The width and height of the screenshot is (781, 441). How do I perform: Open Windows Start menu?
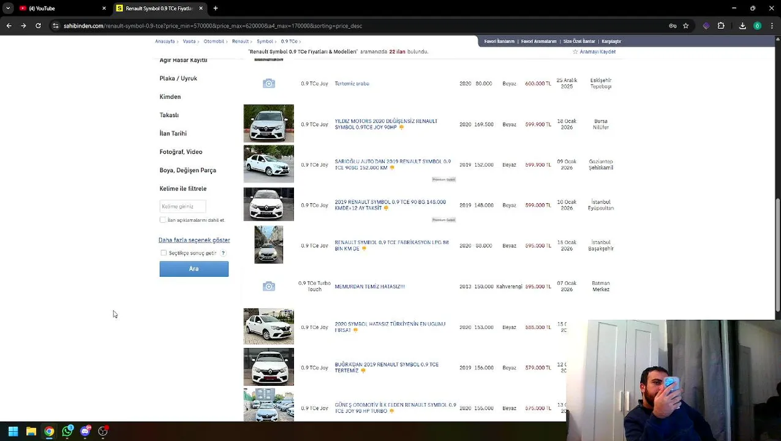13,431
